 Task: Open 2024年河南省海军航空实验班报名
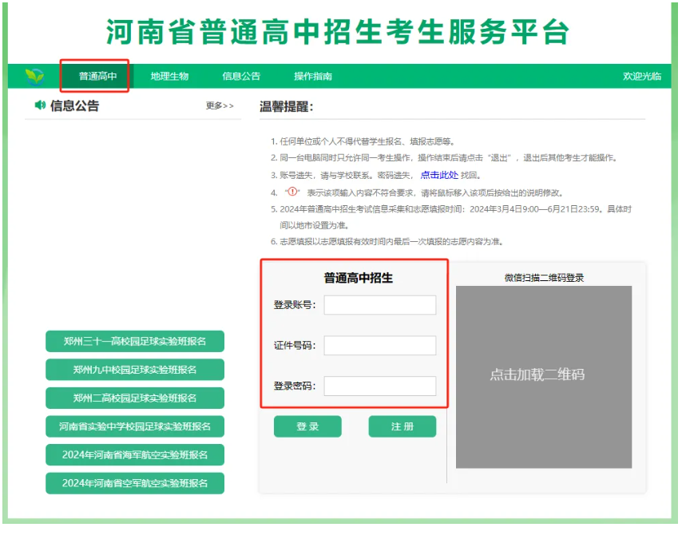[135, 455]
